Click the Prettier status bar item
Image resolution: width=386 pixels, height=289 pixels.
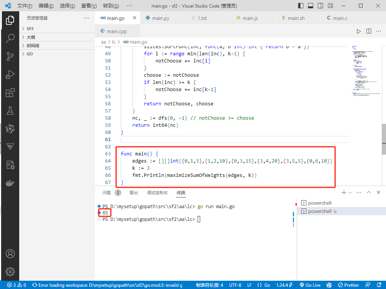coord(348,285)
